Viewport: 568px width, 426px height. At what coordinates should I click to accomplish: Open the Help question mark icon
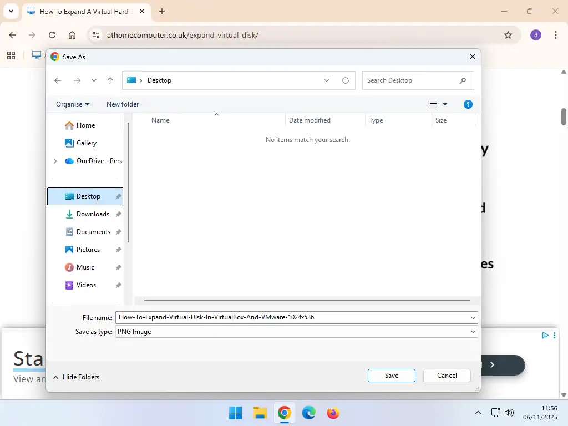coord(468,104)
